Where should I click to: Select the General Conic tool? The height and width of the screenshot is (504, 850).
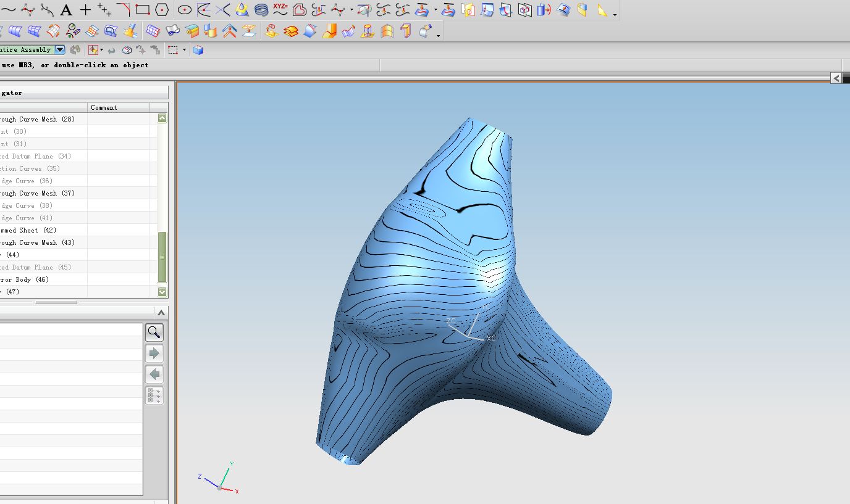pos(242,10)
